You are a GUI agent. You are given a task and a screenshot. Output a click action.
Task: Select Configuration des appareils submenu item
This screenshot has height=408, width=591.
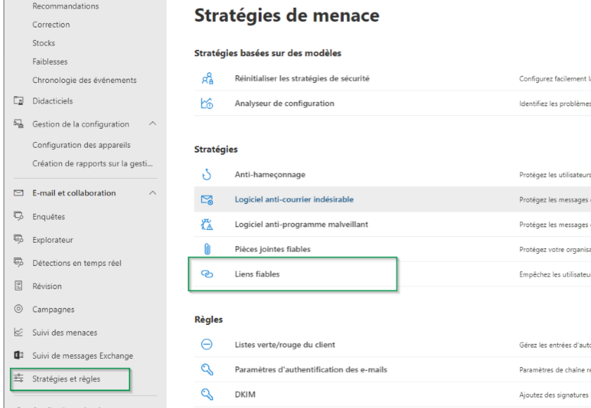[81, 145]
